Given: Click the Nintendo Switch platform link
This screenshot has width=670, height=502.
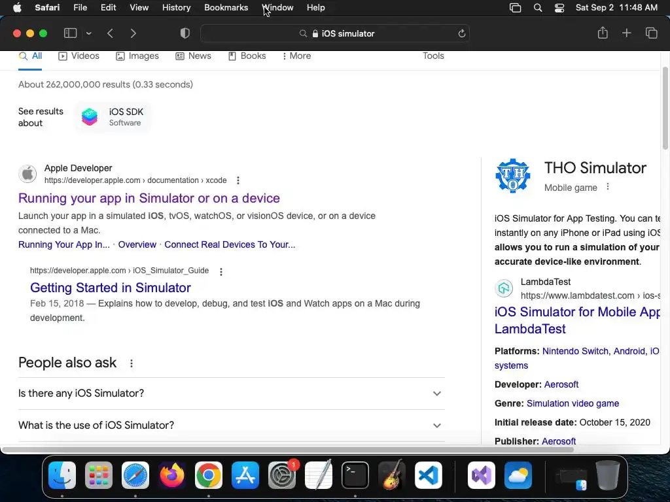Looking at the screenshot, I should (575, 351).
